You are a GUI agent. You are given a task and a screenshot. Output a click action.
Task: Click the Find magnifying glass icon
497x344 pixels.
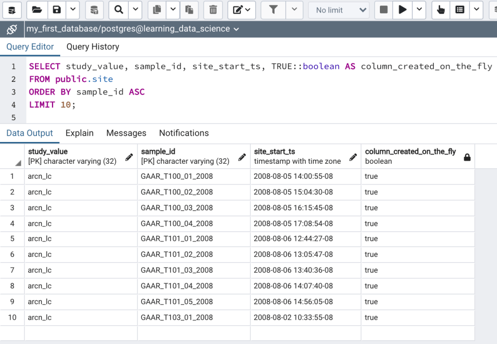118,10
